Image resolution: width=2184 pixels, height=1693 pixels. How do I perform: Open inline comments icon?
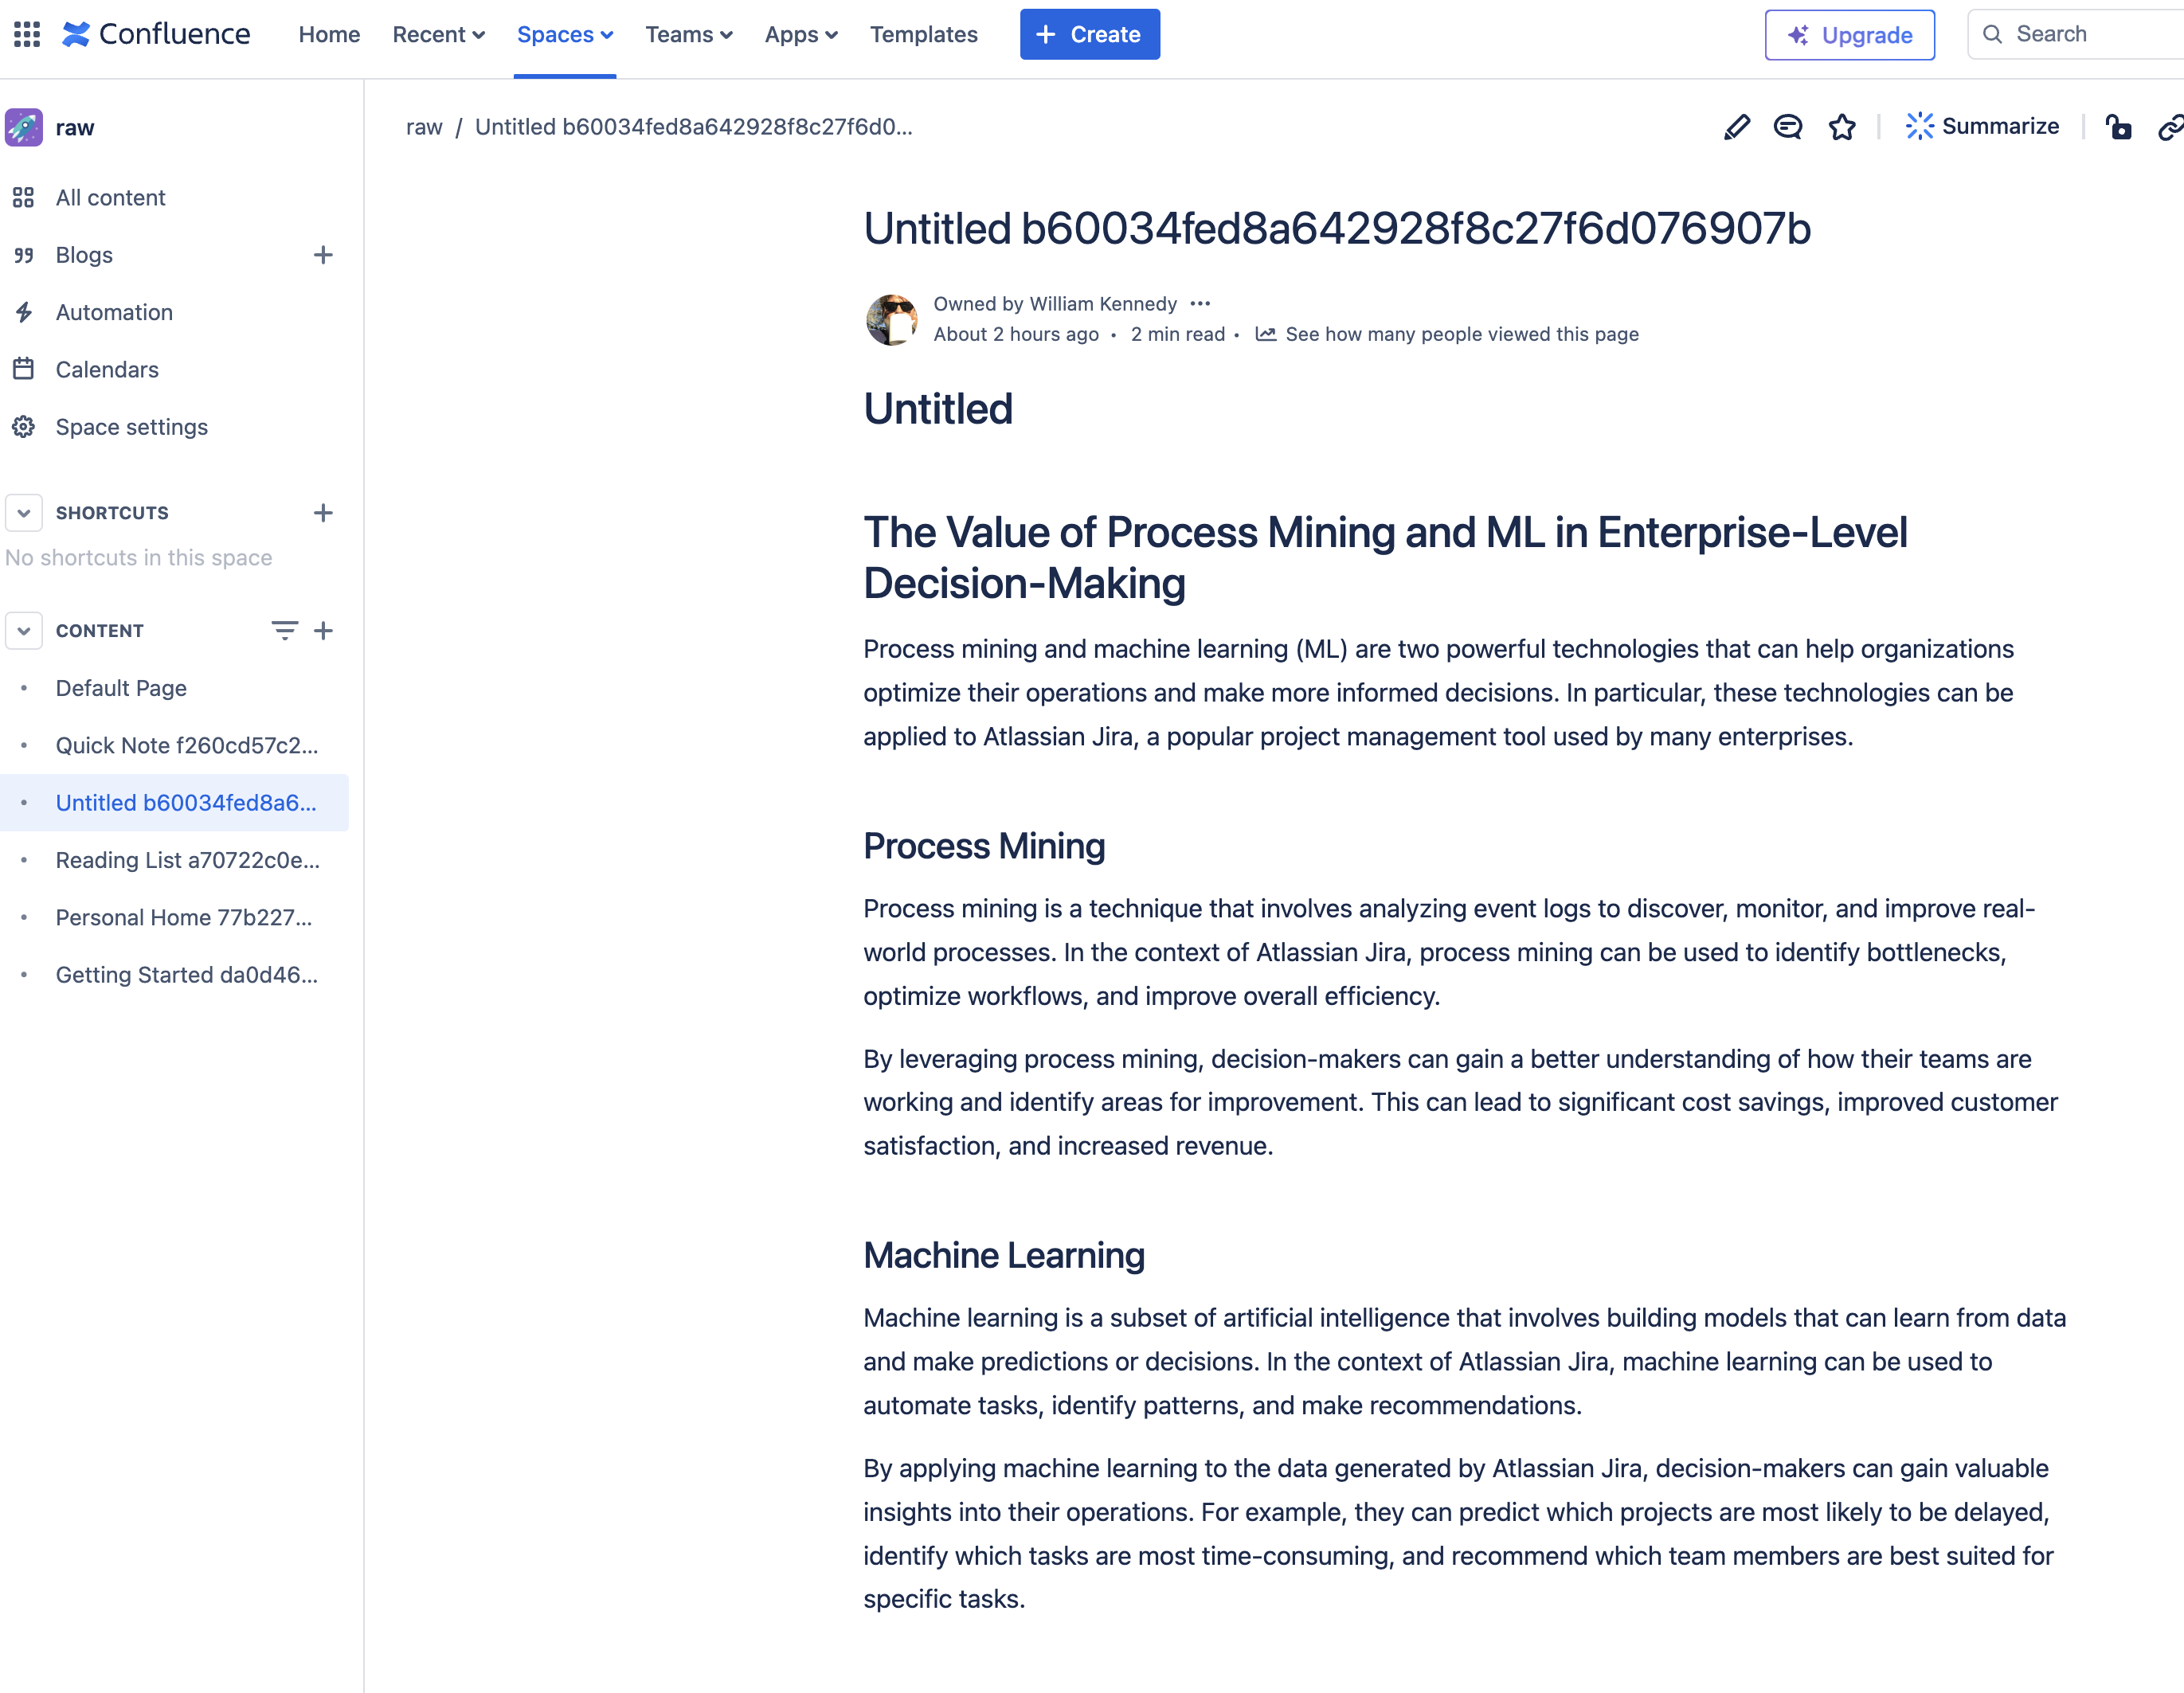(1788, 127)
